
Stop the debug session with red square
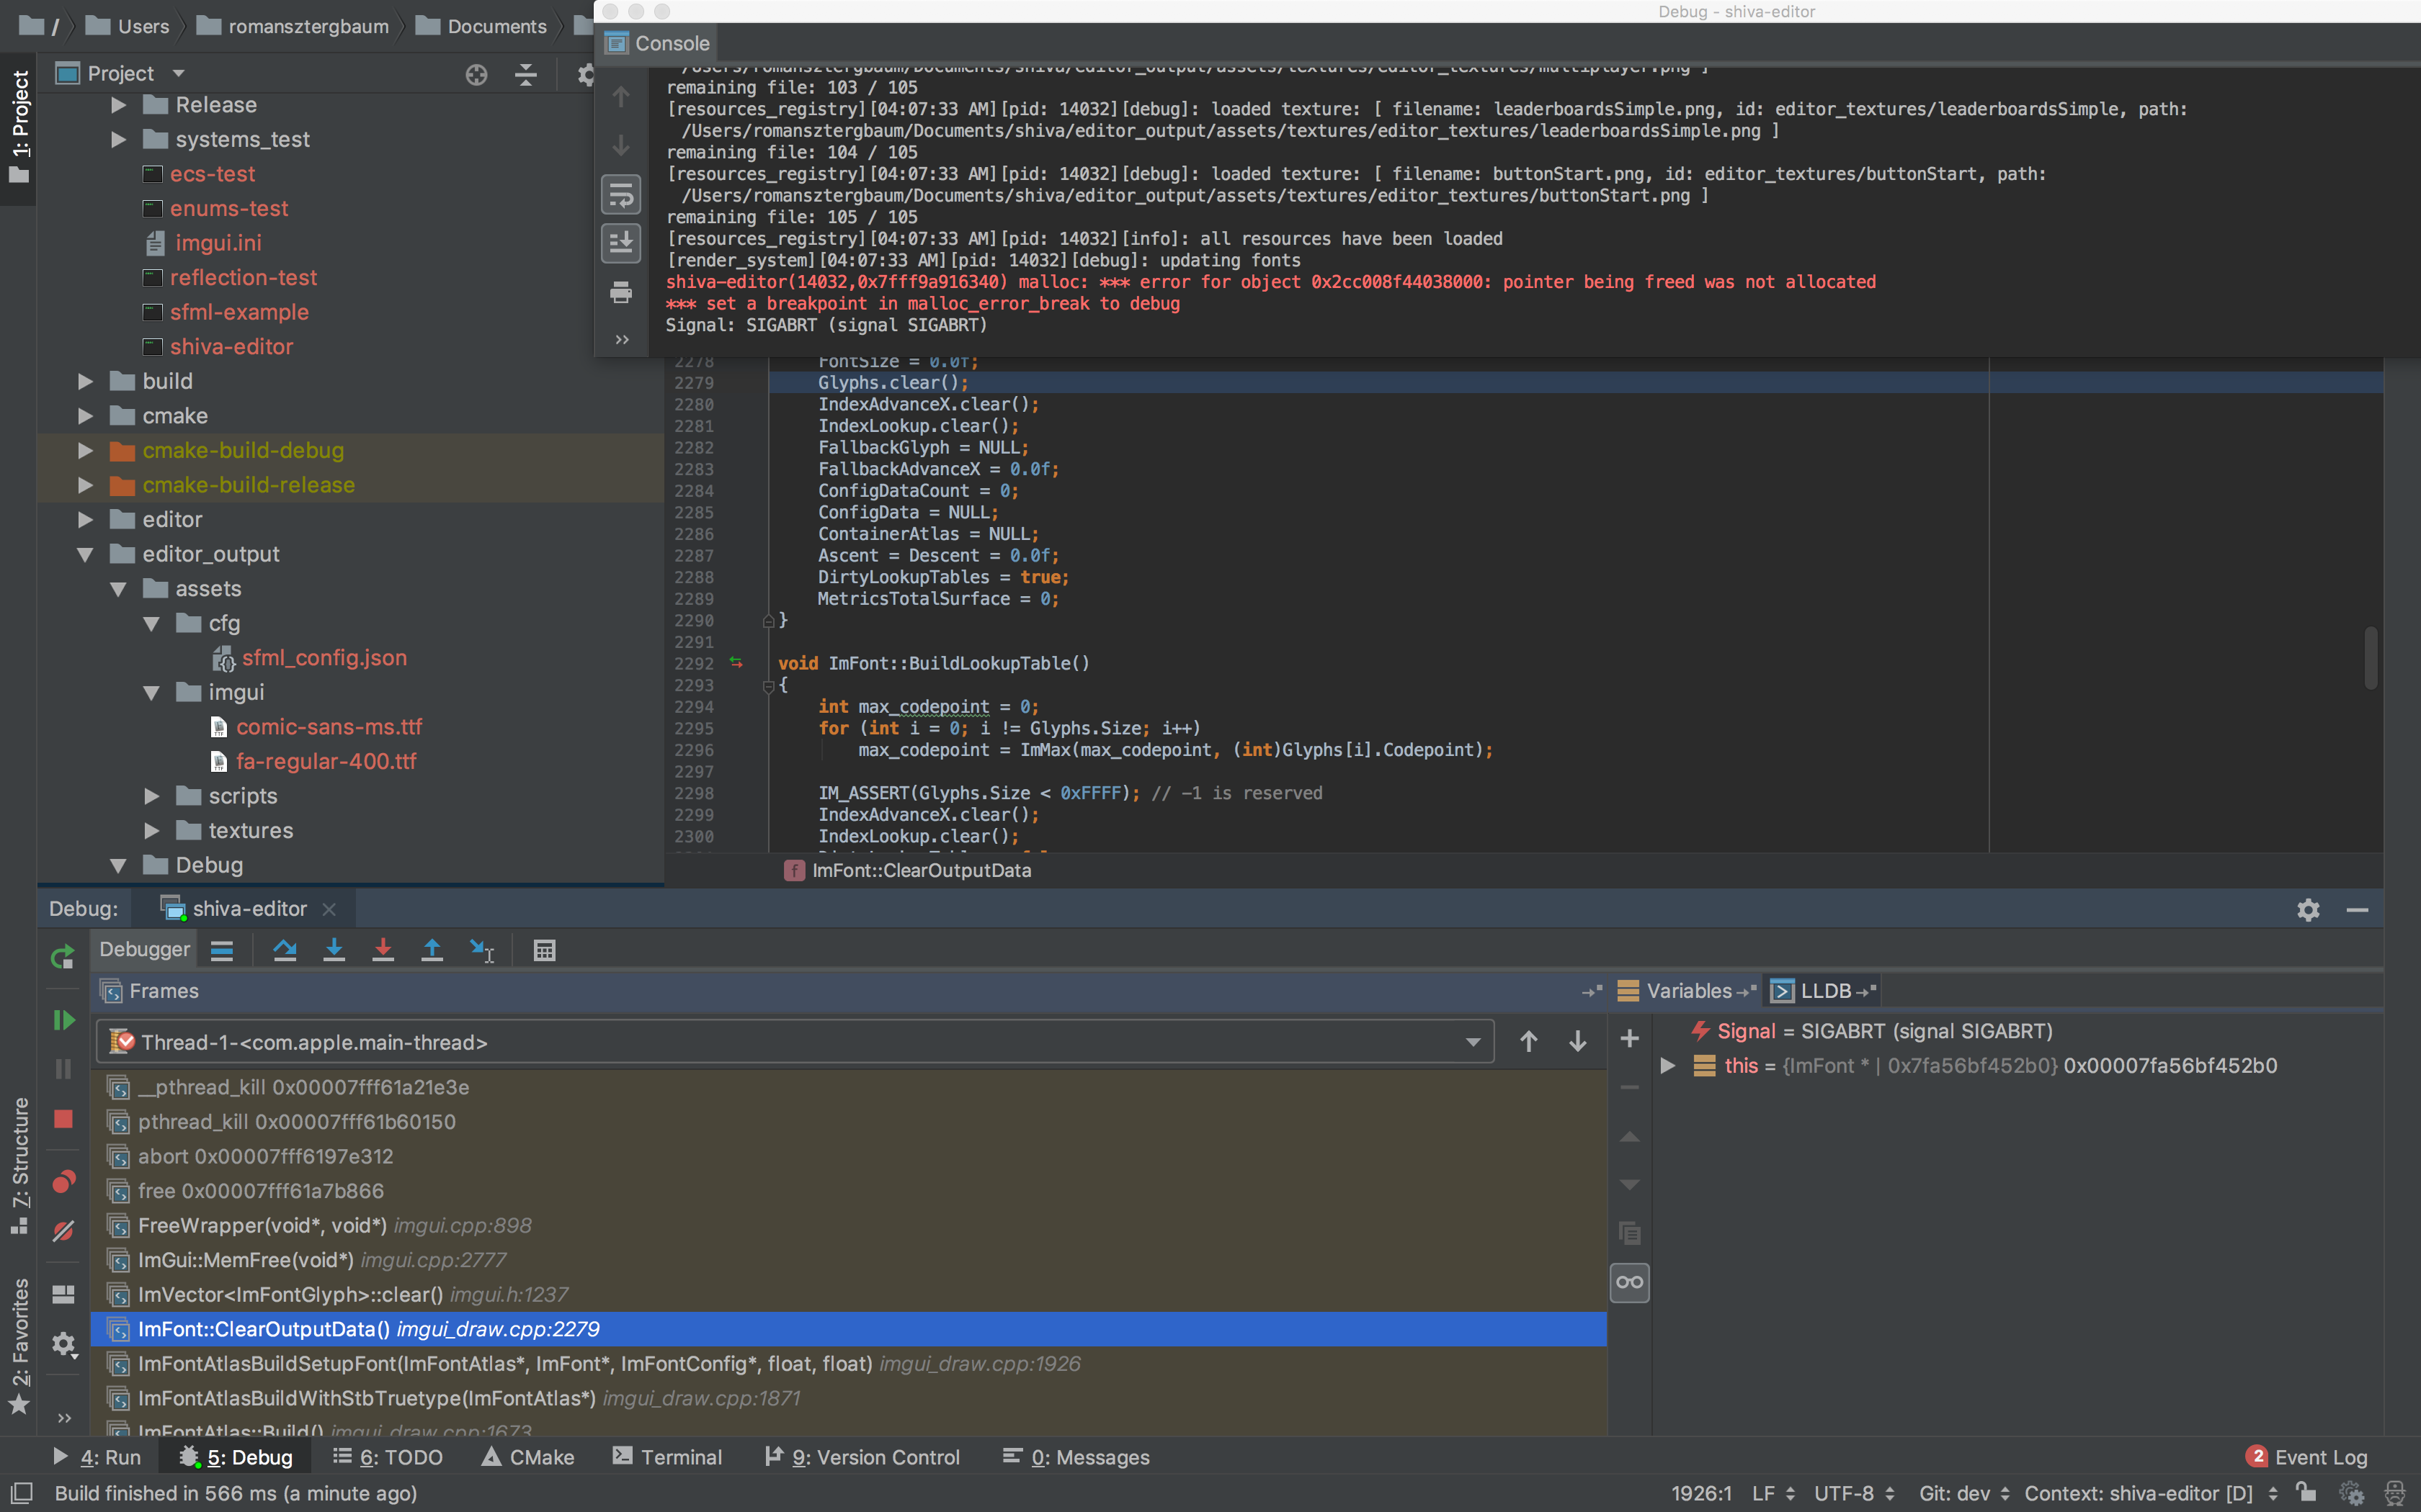coord(63,1119)
